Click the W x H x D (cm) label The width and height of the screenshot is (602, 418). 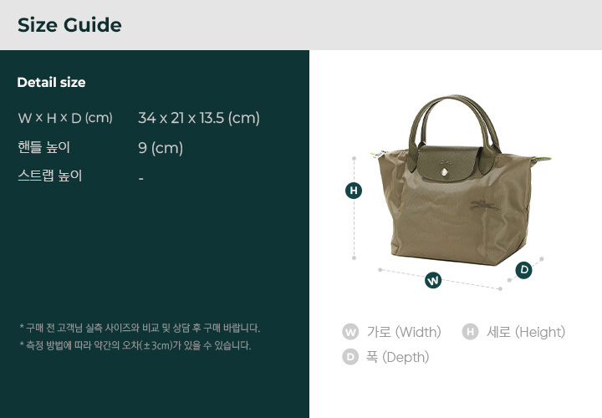pyautogui.click(x=65, y=118)
